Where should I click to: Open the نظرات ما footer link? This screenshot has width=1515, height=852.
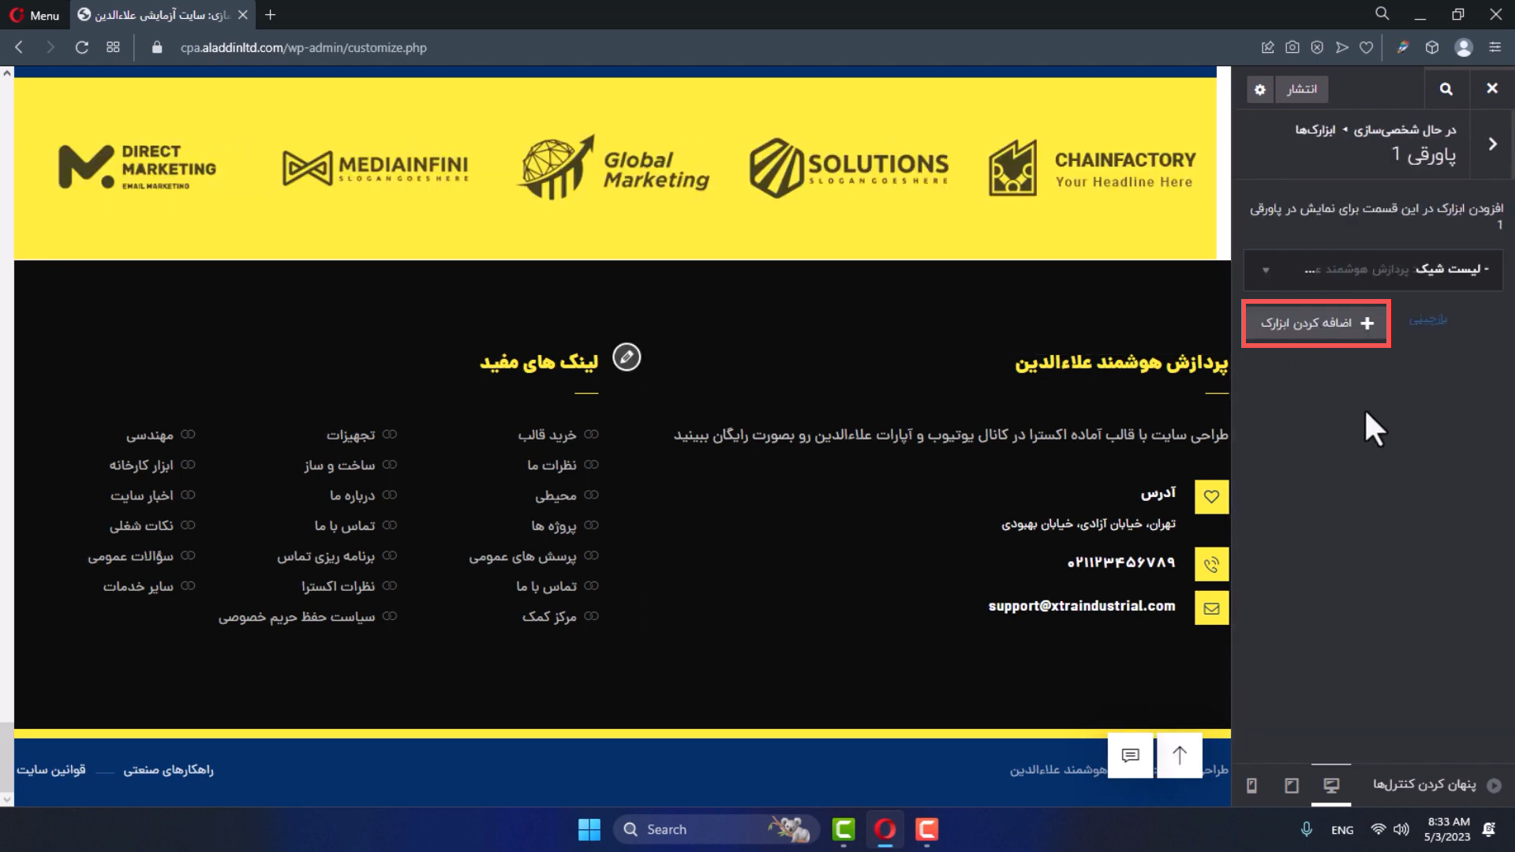(x=552, y=465)
